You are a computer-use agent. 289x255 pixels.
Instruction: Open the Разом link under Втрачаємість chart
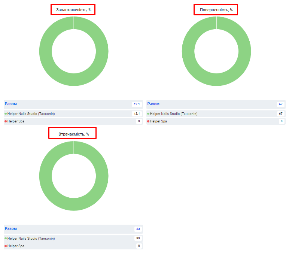pos(11,229)
